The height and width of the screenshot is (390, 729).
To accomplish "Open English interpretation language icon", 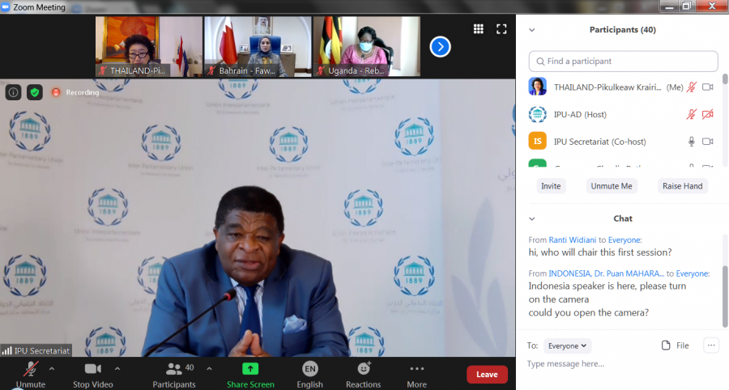I will point(309,369).
